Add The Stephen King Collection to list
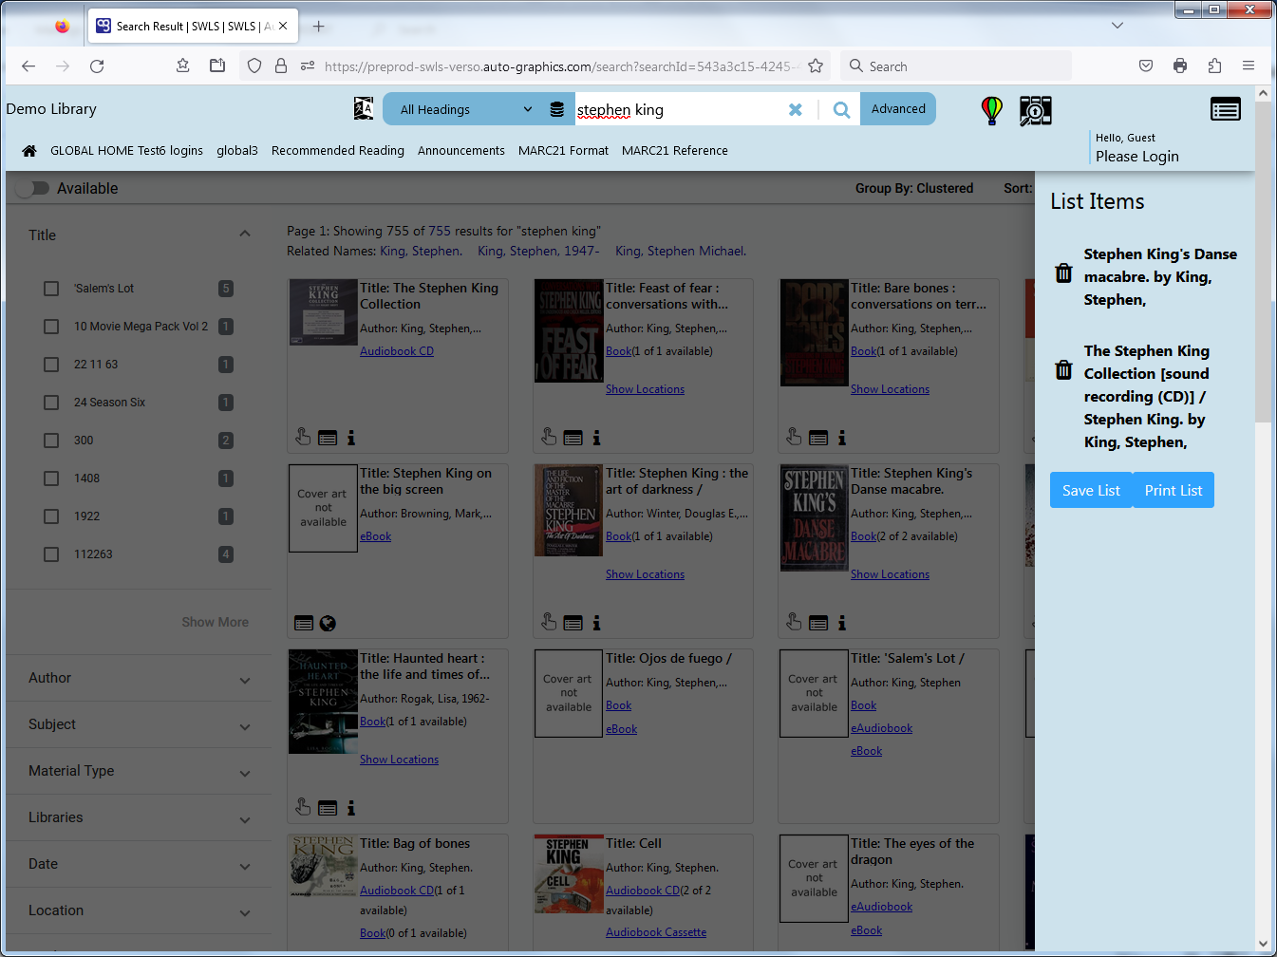Viewport: 1277px width, 957px height. point(328,438)
